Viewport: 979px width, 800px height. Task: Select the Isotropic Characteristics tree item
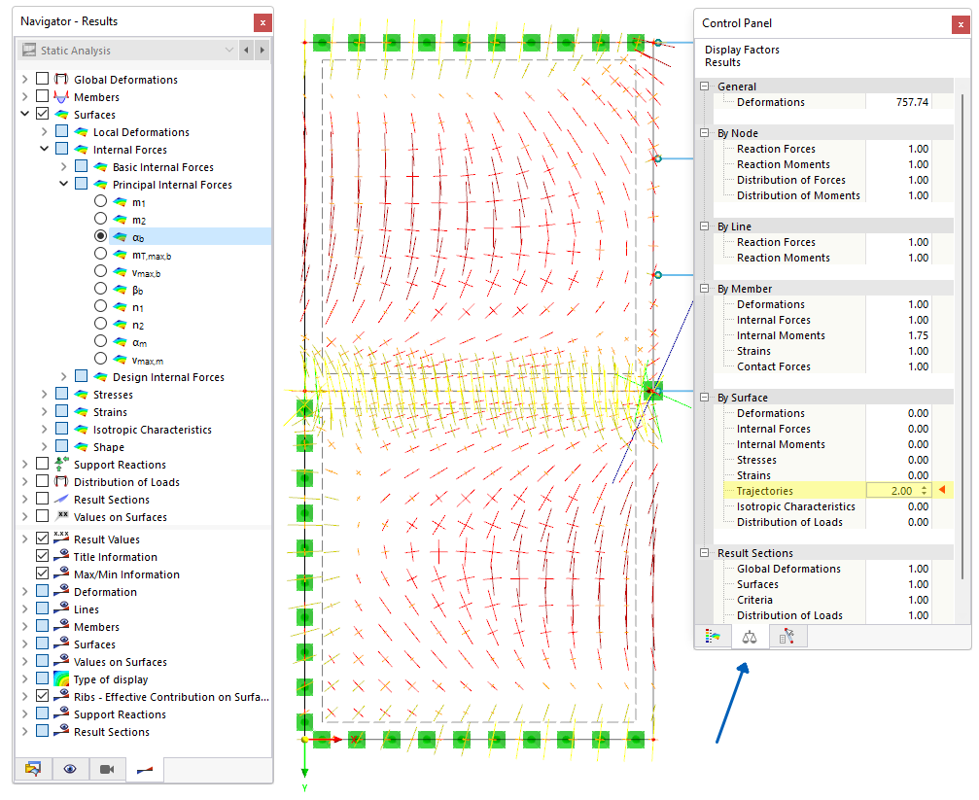152,430
